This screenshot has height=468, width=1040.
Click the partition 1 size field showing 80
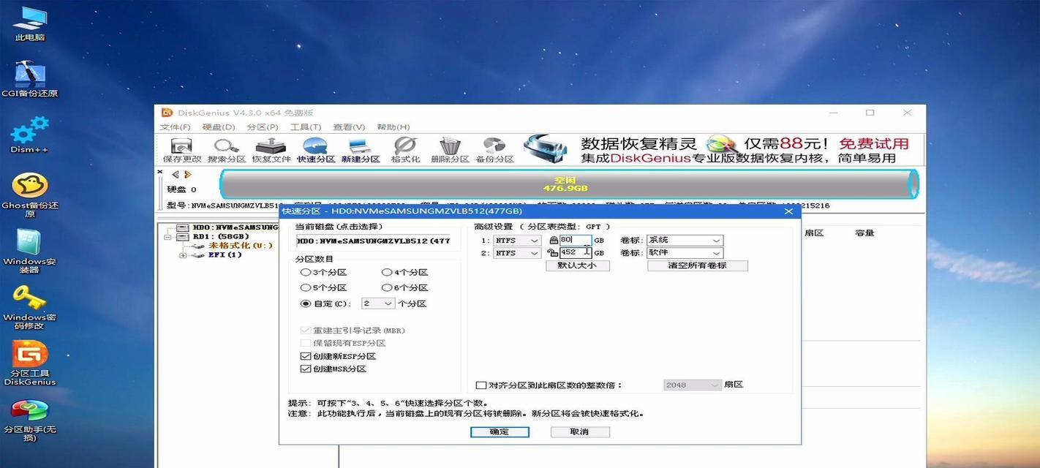[x=576, y=240]
